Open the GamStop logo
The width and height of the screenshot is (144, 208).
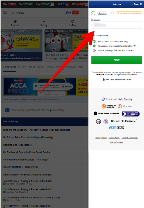[116, 128]
